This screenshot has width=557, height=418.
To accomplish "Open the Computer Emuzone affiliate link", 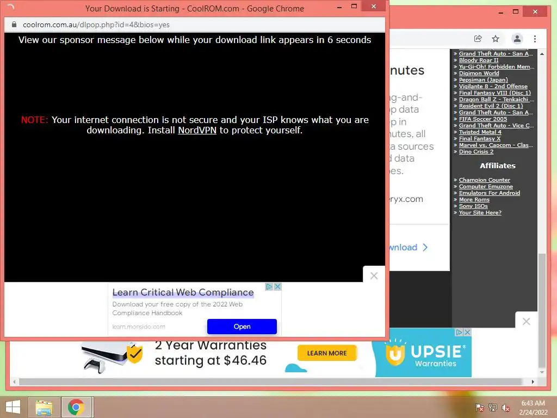I will point(486,186).
